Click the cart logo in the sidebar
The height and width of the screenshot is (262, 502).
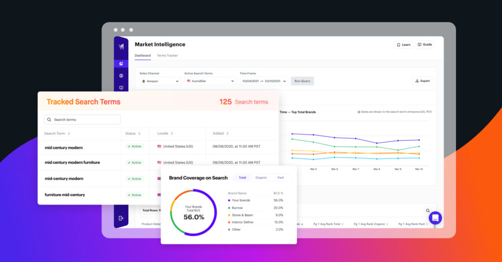pos(121,46)
